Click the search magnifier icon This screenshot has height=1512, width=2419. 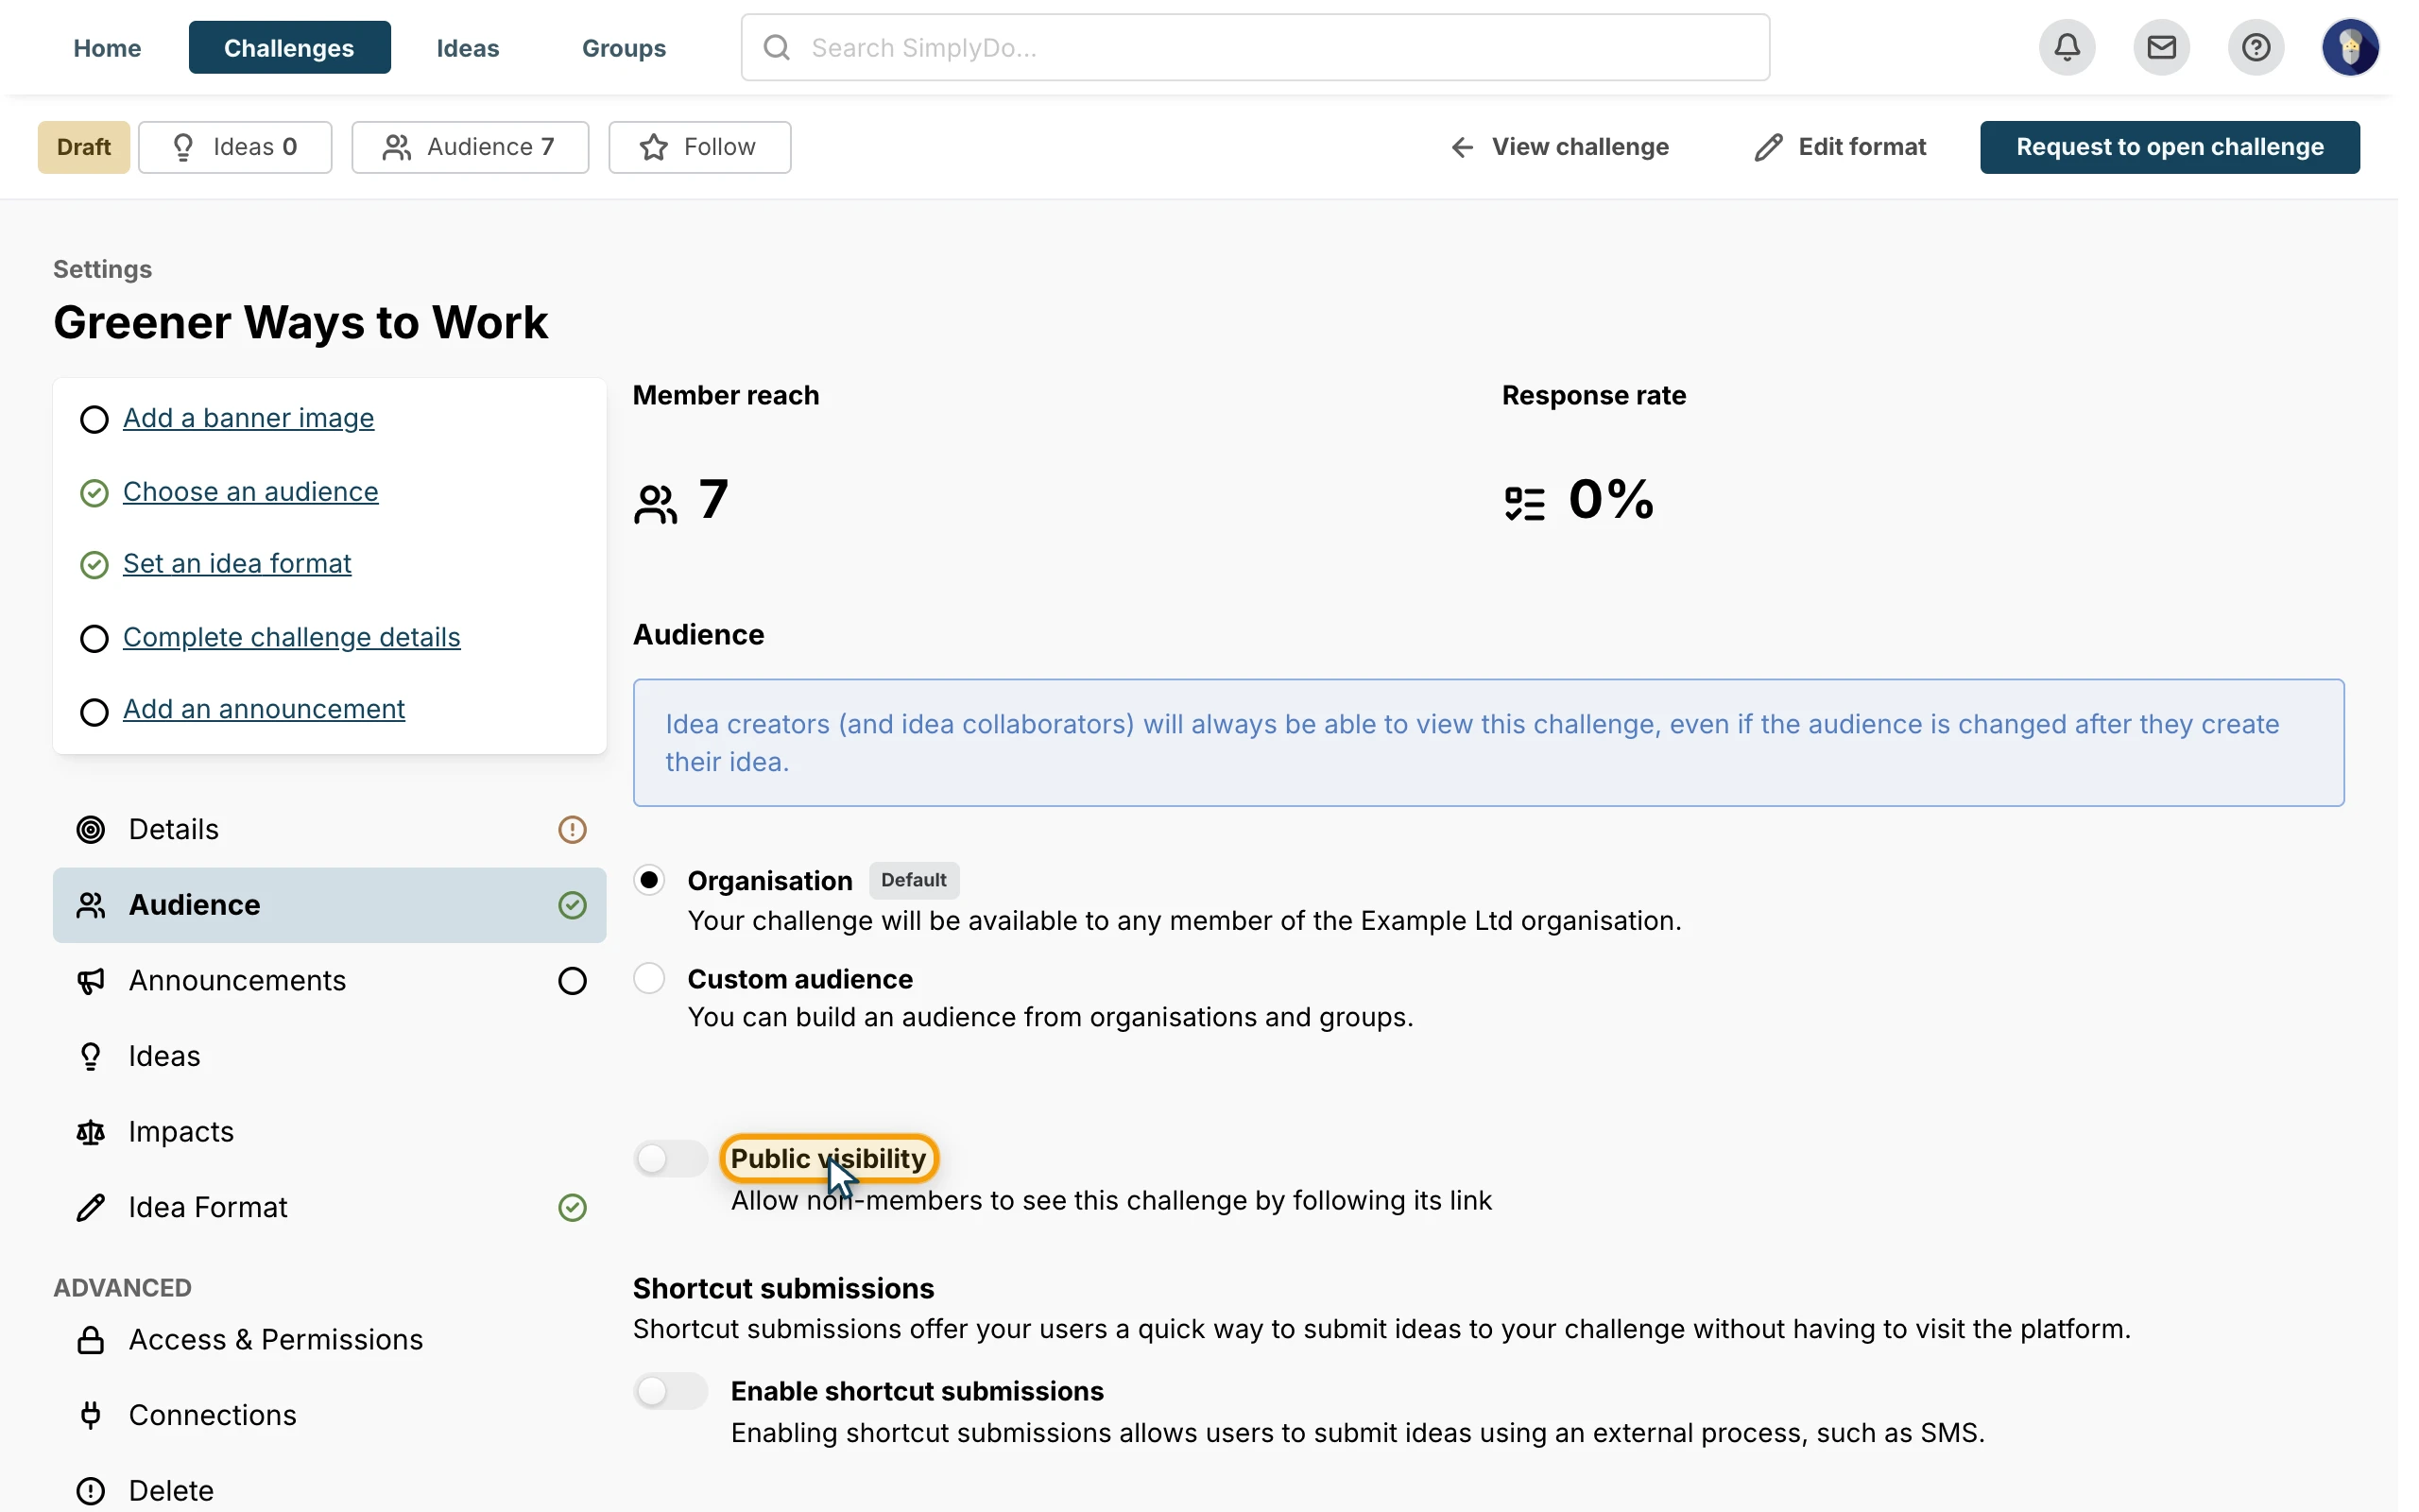point(777,47)
